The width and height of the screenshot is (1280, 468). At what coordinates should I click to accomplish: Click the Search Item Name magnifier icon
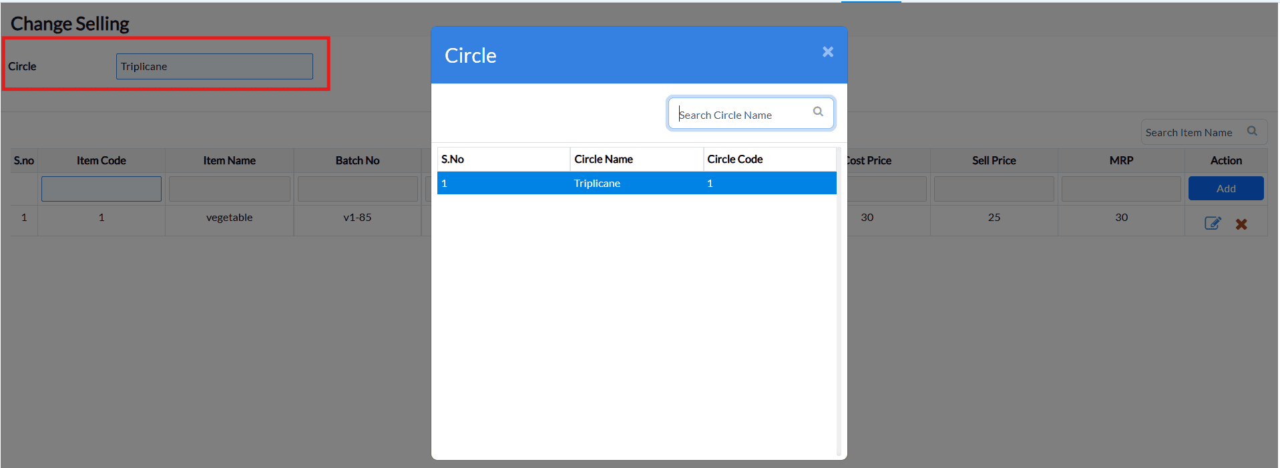1252,132
